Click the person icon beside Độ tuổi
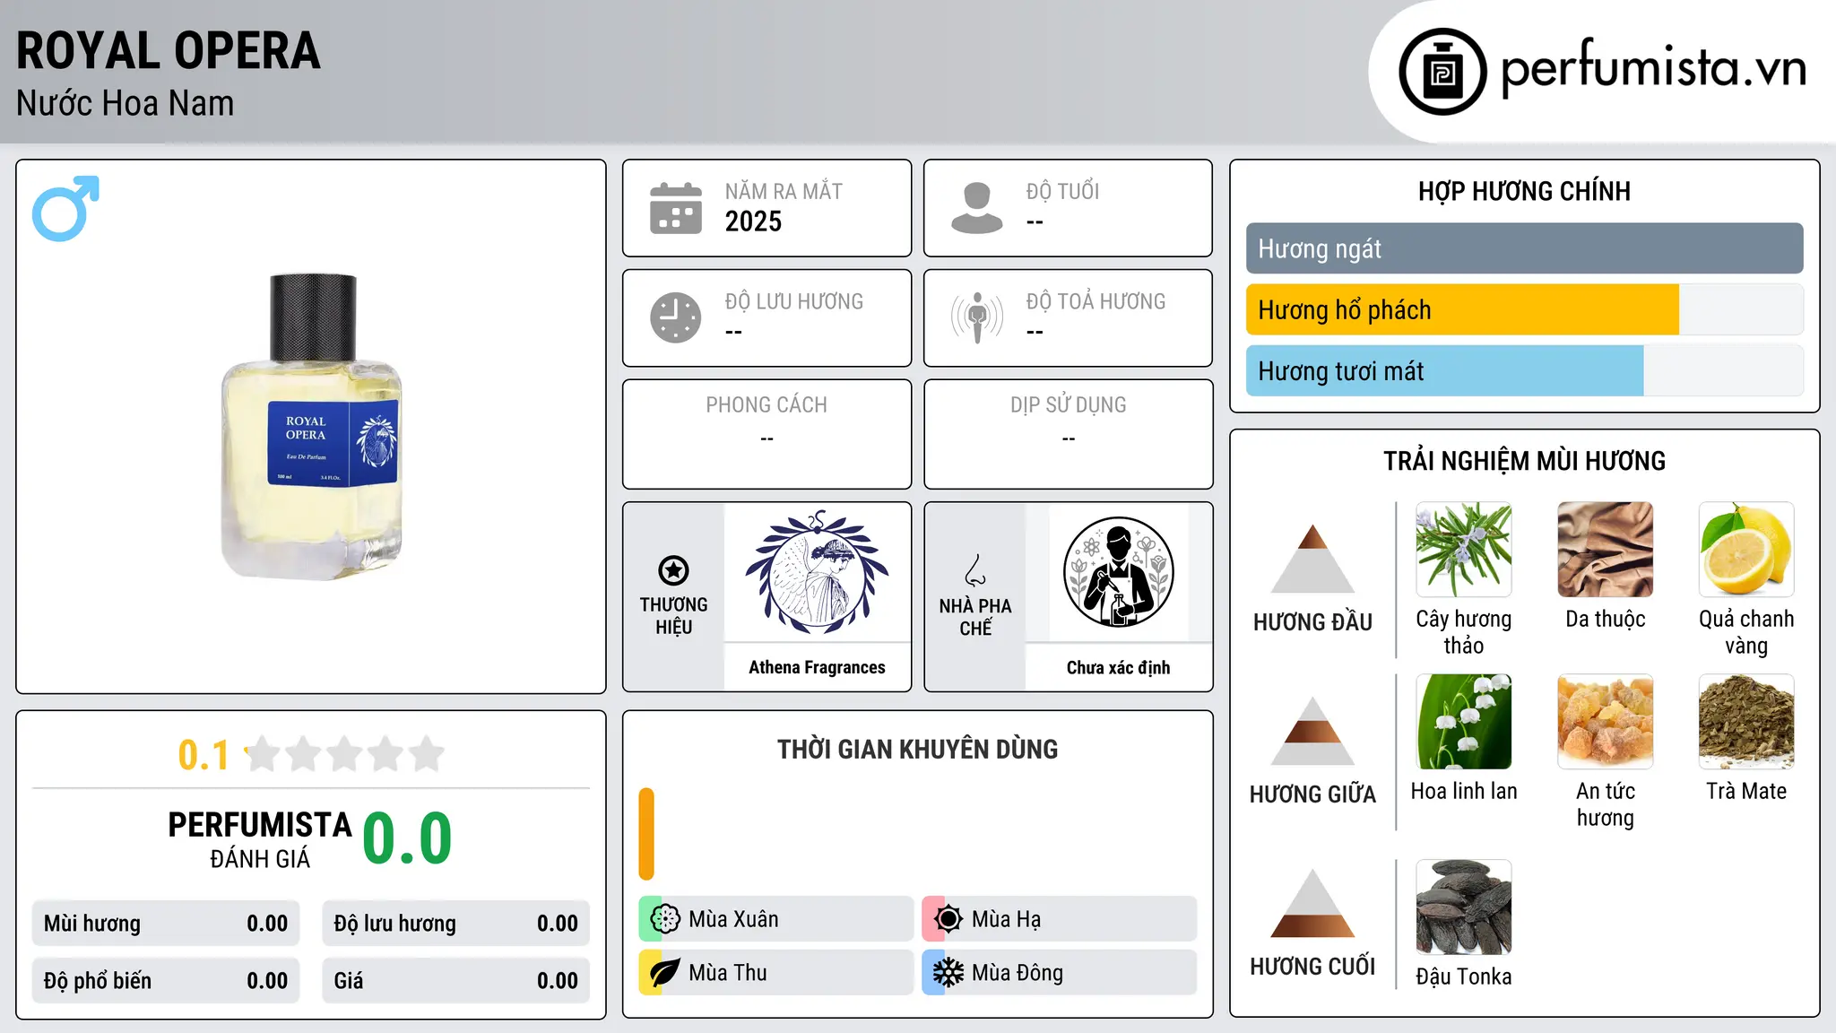This screenshot has width=1836, height=1033. (x=977, y=208)
